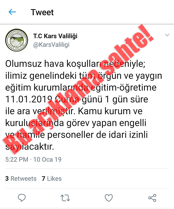
Task: Open T.C Kars Valiliği display name
Action: (55, 36)
